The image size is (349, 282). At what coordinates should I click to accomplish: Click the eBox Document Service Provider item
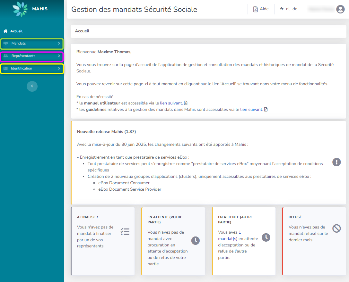pos(130,189)
